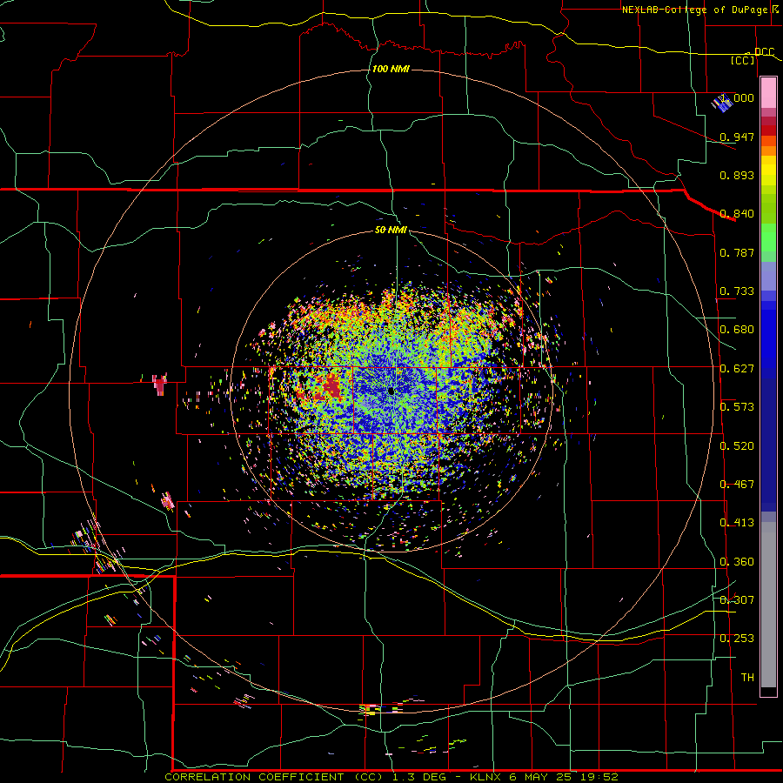Click the 0.840 legend value
This screenshot has height=783, width=783.
(x=737, y=214)
